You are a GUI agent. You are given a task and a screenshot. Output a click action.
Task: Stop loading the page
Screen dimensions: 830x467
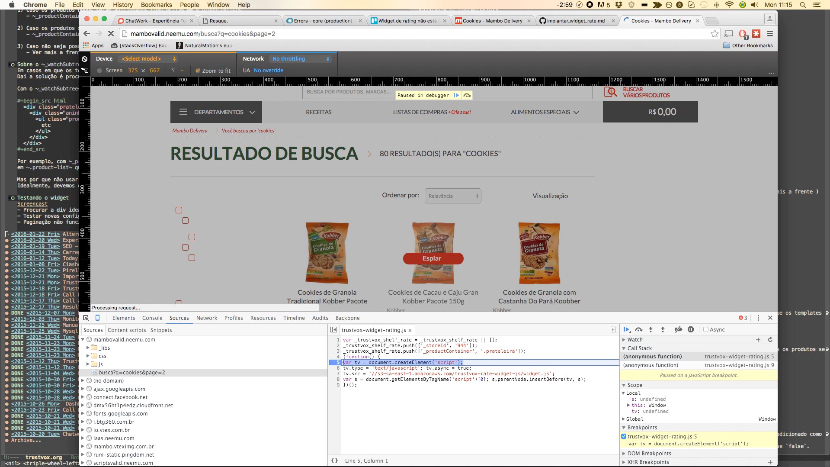[111, 34]
